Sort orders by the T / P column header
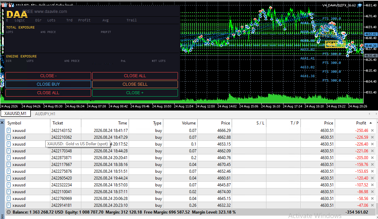Viewport: 378px width, 219px height. point(283,123)
